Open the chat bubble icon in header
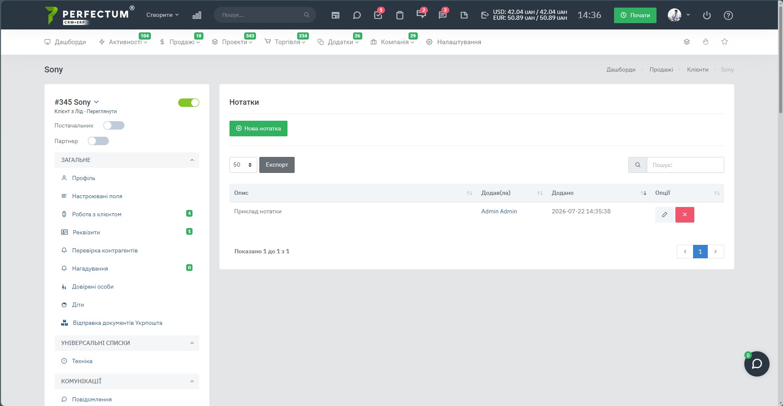783x406 pixels. click(357, 15)
